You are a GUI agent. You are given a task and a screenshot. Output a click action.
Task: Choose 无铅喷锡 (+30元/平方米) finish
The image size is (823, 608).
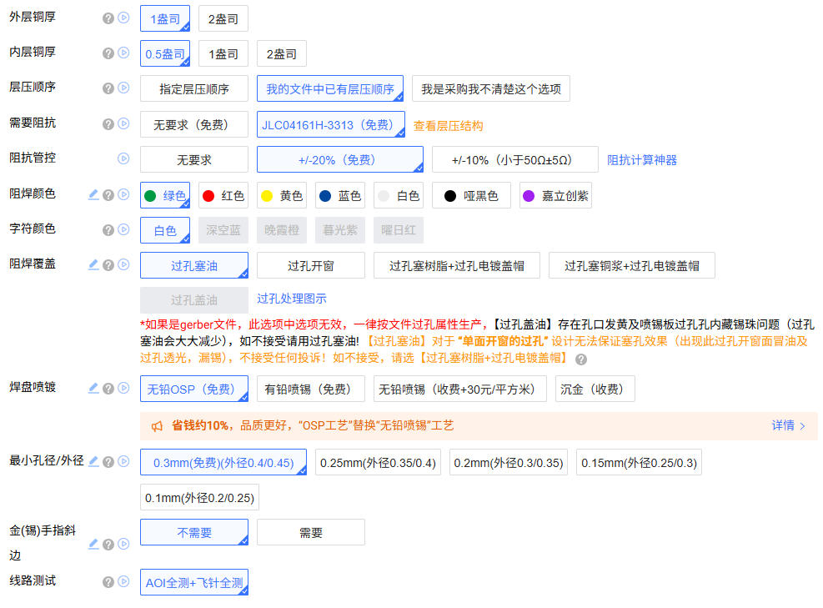[x=460, y=389]
